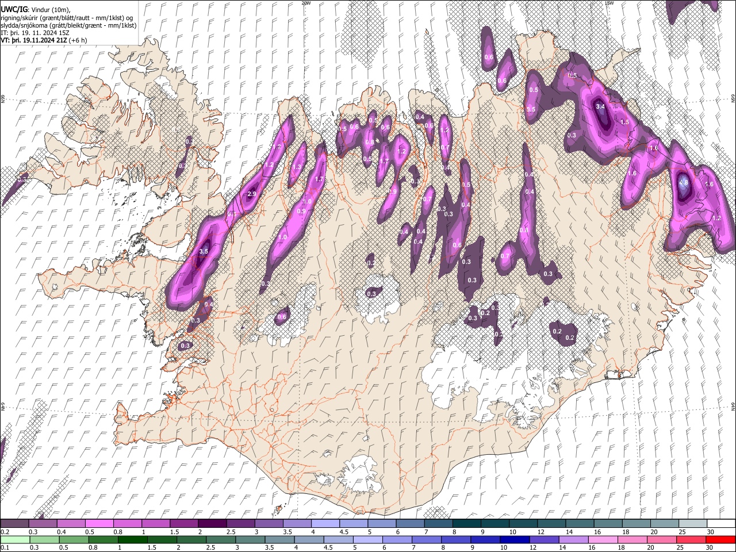
Task: Click the lilac rain swatch between 14 and 16
Action: click(574, 539)
